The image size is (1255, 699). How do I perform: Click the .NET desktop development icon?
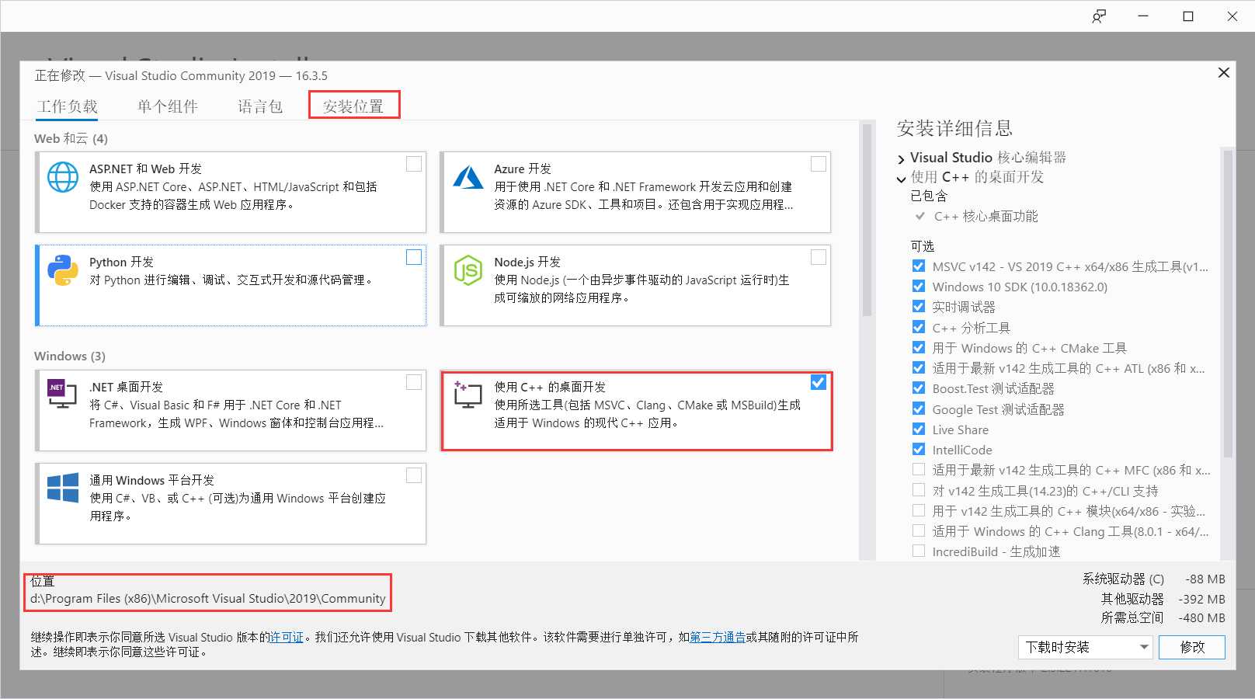click(63, 394)
